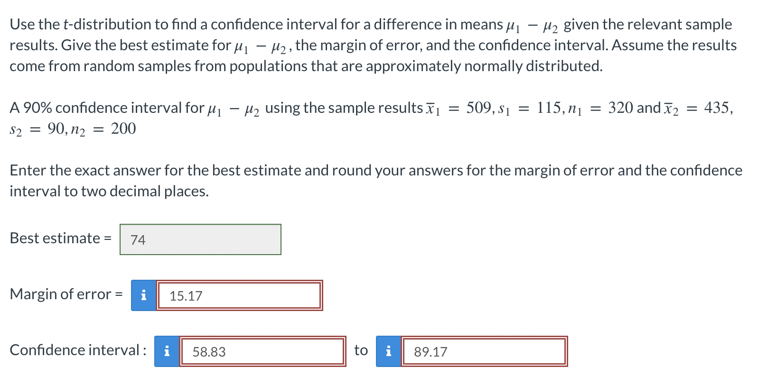Click the word "to" between interval fields
The width and height of the screenshot is (768, 385).
coord(361,350)
